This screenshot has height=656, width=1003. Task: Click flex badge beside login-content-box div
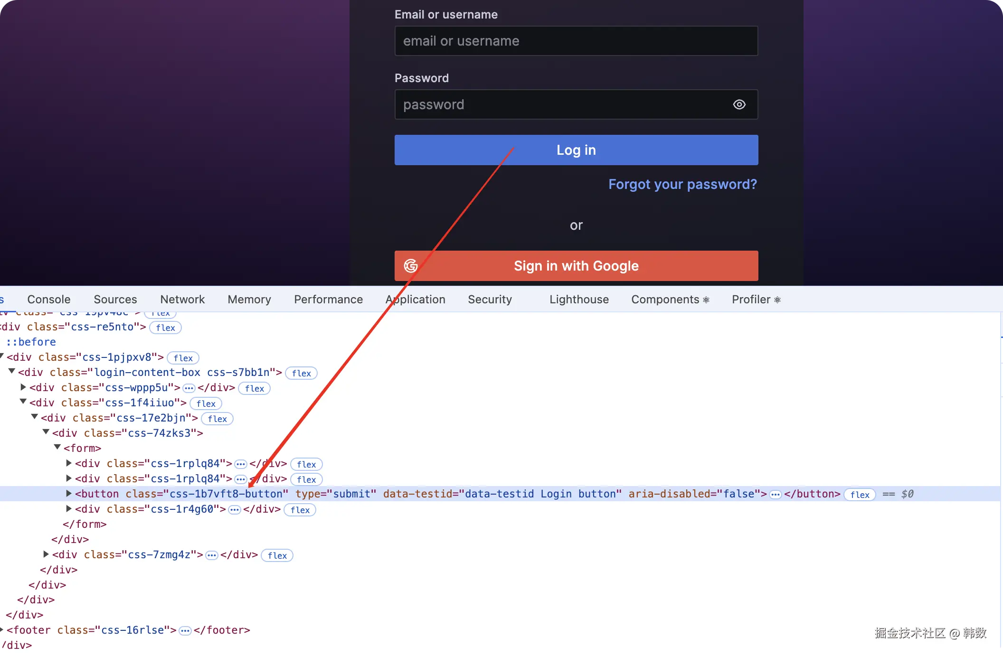click(301, 373)
